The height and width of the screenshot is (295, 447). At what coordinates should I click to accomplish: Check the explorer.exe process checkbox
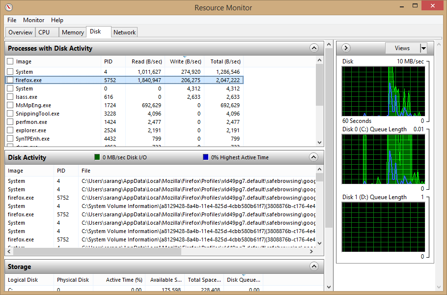10,130
